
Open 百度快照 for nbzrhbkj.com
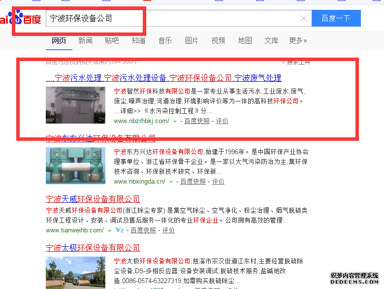point(197,121)
